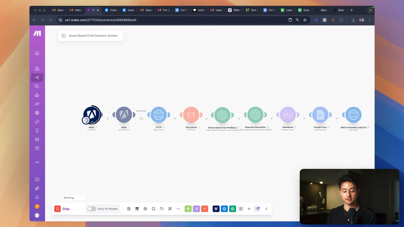Toggle the Every 15 minutes scheduling switch
The height and width of the screenshot is (227, 404).
92,209
